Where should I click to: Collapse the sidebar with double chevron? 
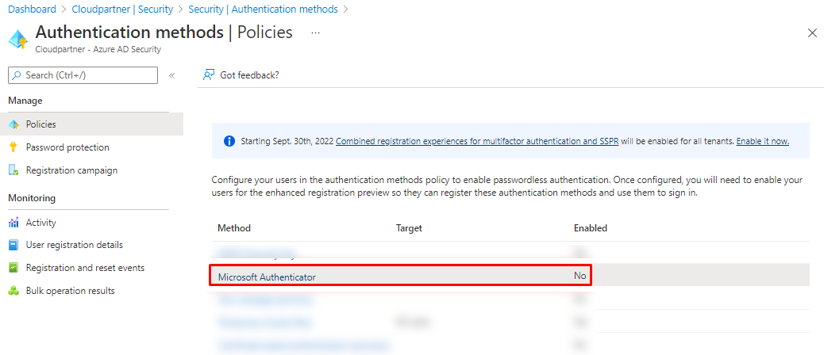tap(171, 75)
